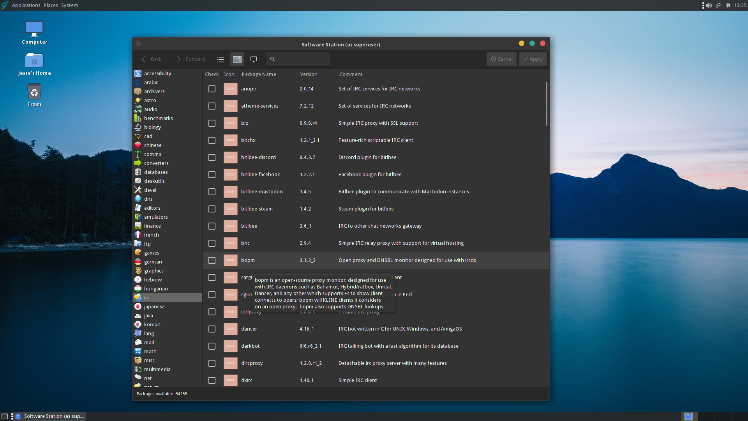Select the bitlbee-mastodon package row
The height and width of the screenshot is (421, 748).
click(376, 192)
